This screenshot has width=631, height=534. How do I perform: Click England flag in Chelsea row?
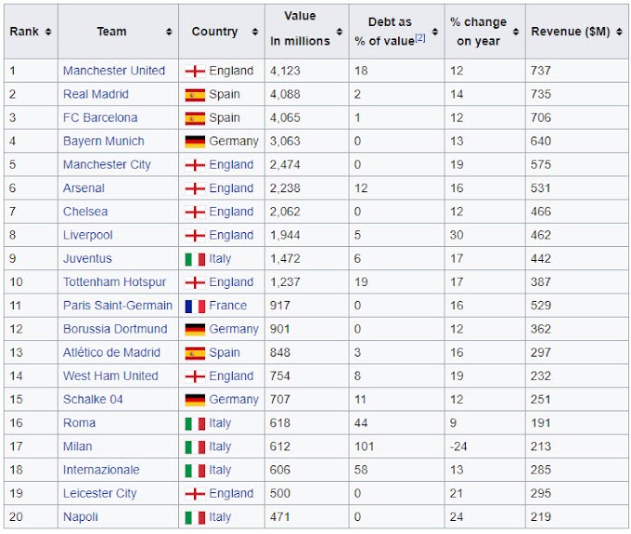click(x=195, y=213)
